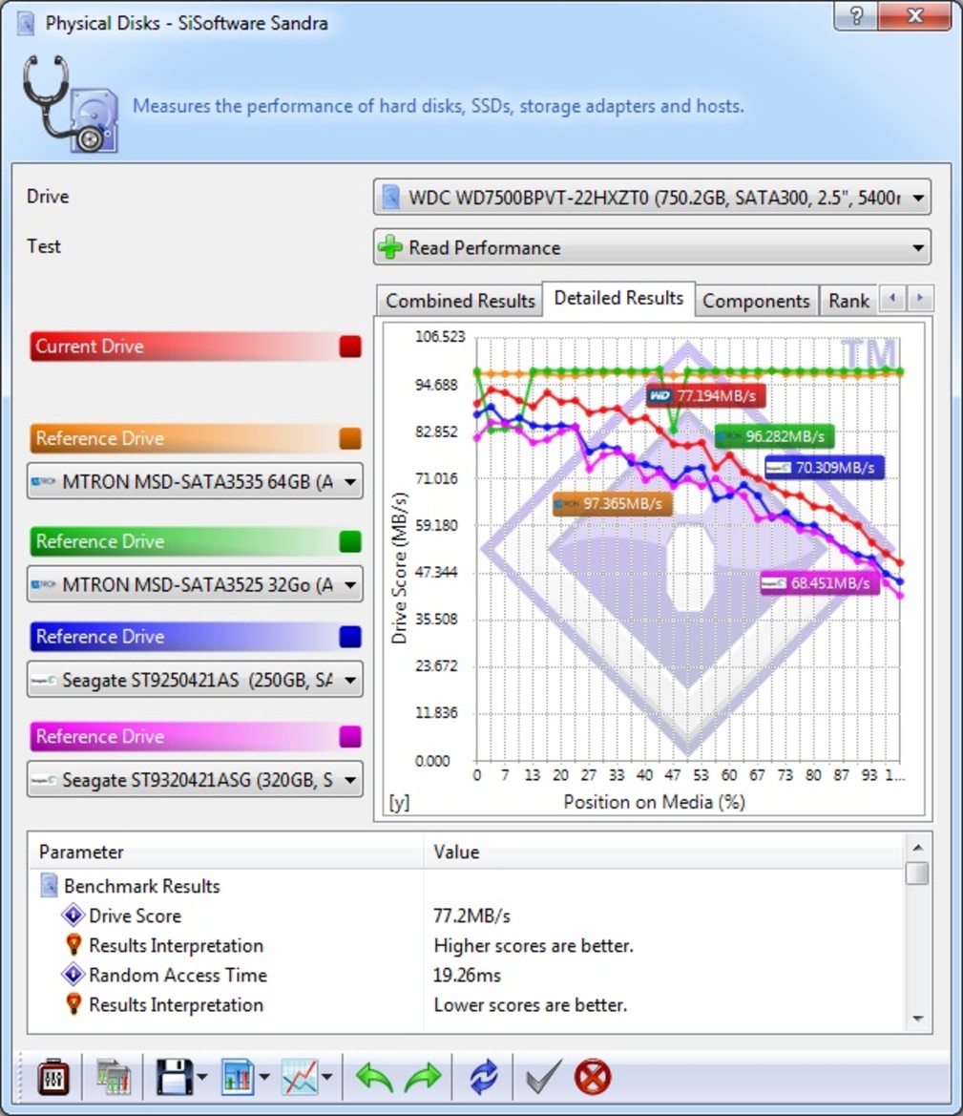Click the 'Lower scores are better.' value
The image size is (963, 1116).
click(531, 1005)
